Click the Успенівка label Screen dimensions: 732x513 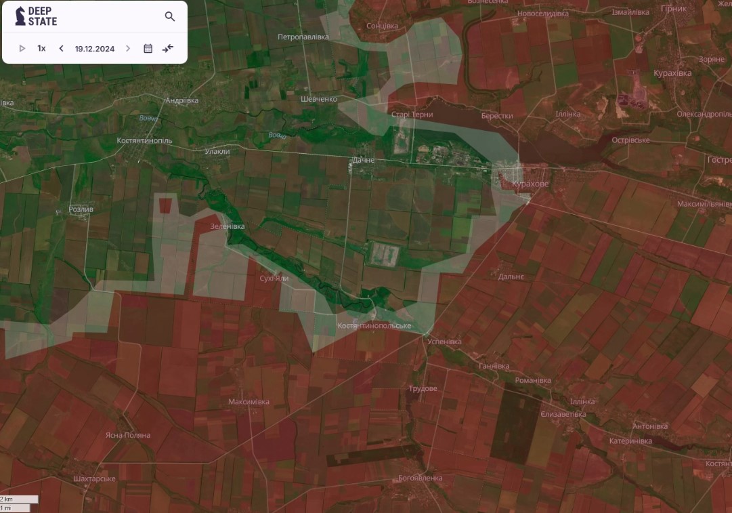coord(444,342)
